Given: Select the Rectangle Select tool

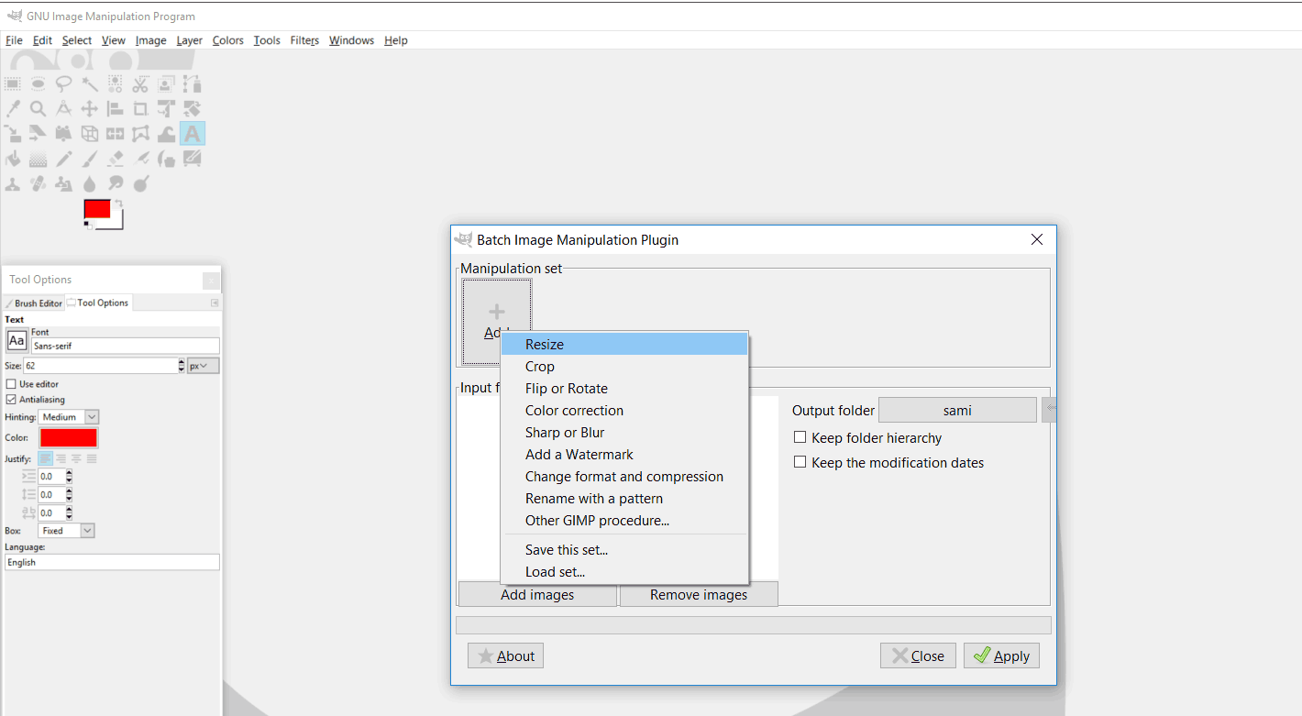Looking at the screenshot, I should click(x=13, y=84).
